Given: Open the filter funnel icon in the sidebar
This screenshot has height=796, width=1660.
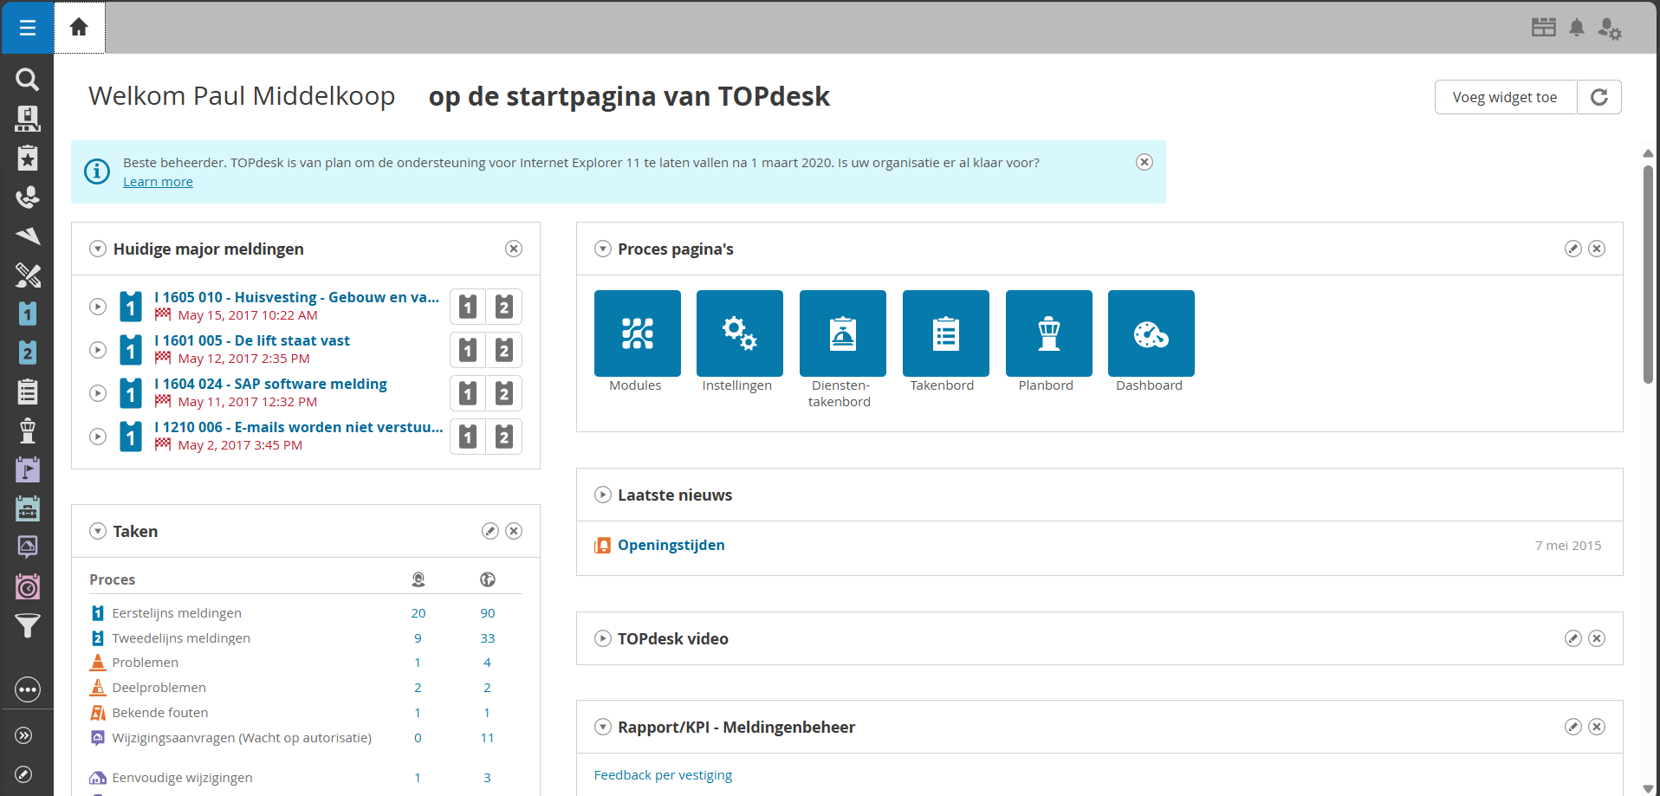Looking at the screenshot, I should [27, 625].
